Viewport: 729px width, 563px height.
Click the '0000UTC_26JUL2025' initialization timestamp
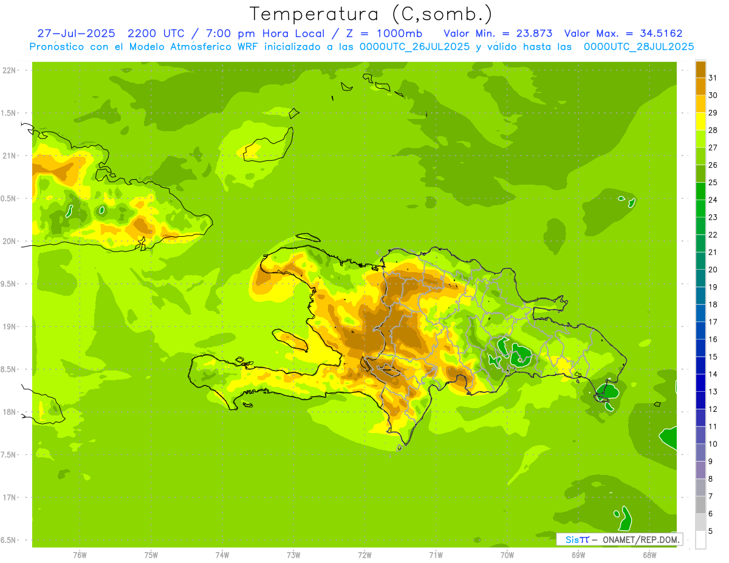pyautogui.click(x=415, y=46)
